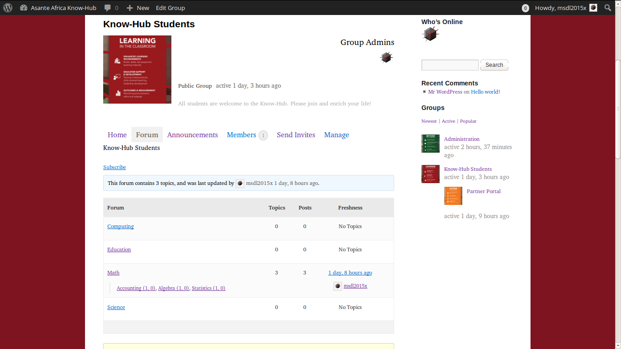Switch to the Announcements tab
Image resolution: width=621 pixels, height=349 pixels.
(x=192, y=135)
